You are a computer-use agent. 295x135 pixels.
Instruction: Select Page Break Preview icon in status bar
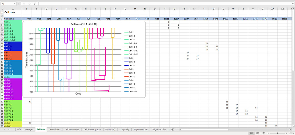tap(264, 133)
